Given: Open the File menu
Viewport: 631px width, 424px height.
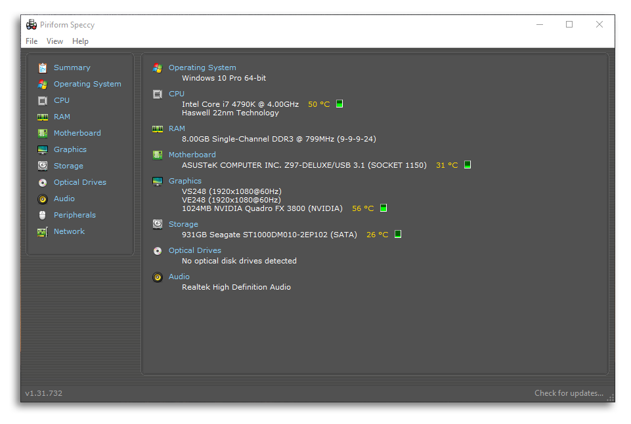Looking at the screenshot, I should click(32, 41).
